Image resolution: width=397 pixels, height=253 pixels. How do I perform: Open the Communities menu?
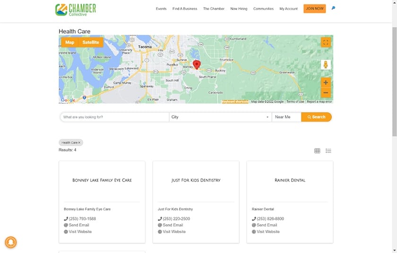[263, 9]
